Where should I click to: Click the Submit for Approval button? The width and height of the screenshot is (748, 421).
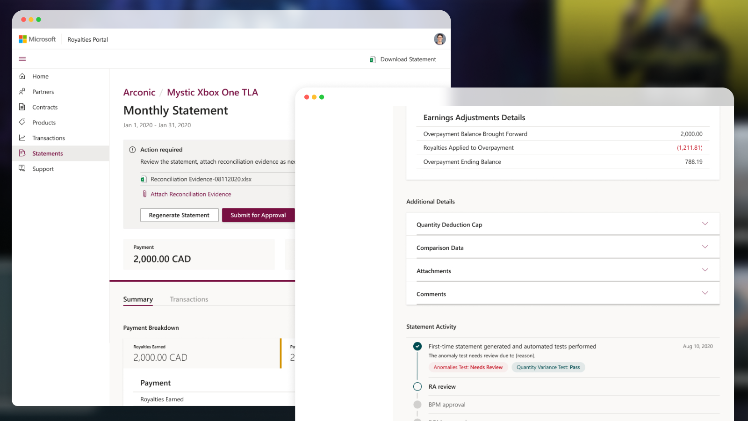click(258, 215)
